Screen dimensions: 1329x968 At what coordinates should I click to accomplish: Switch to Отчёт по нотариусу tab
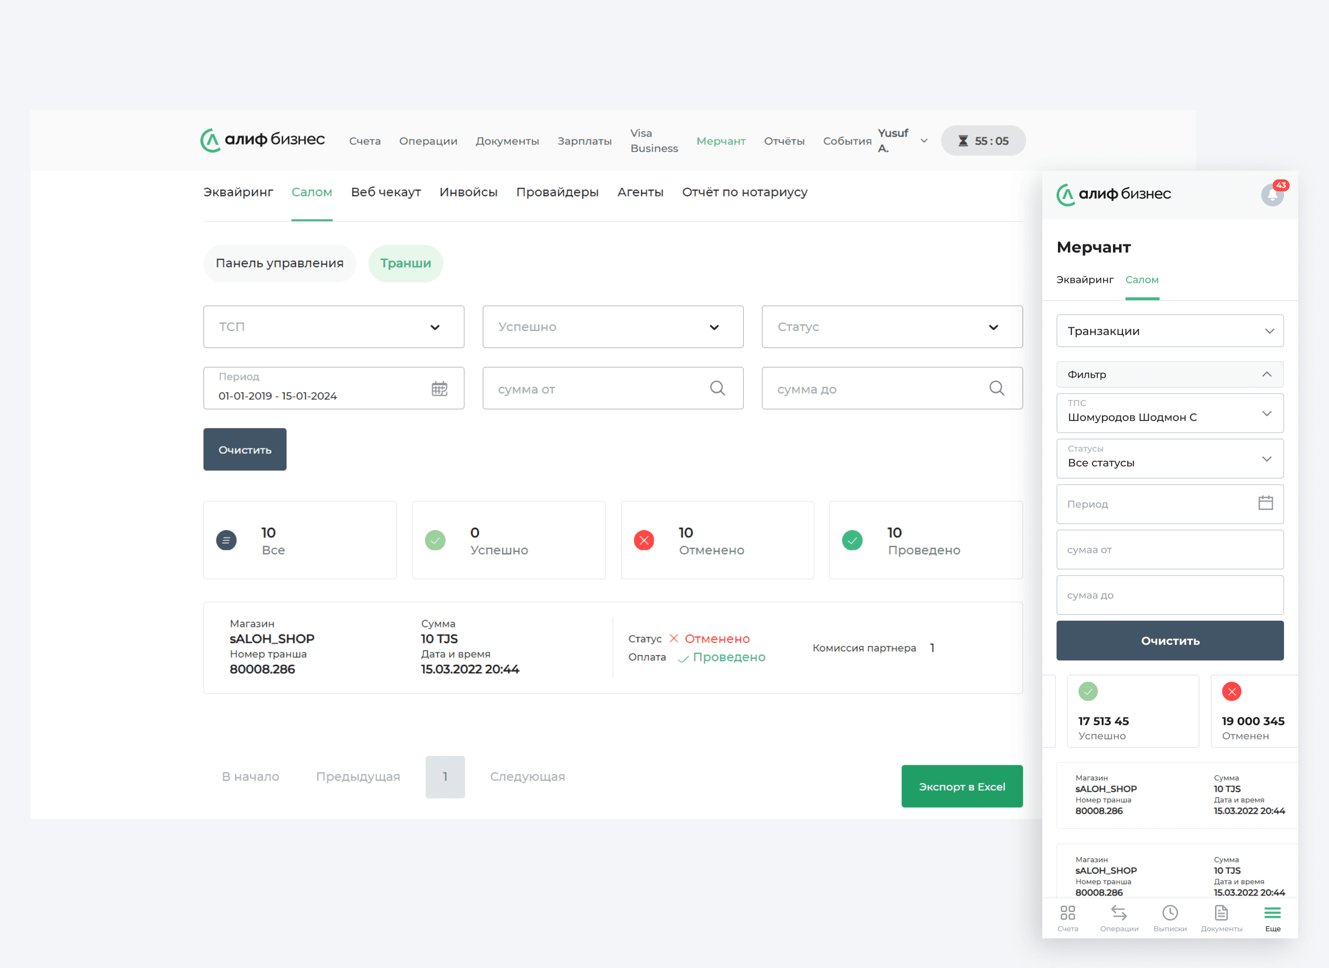[745, 192]
